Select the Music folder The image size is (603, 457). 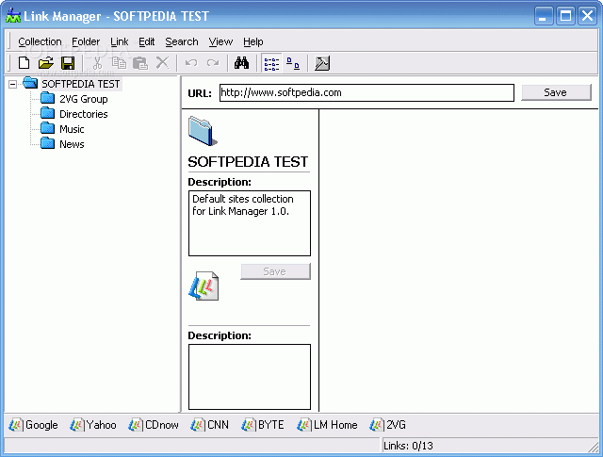[72, 129]
